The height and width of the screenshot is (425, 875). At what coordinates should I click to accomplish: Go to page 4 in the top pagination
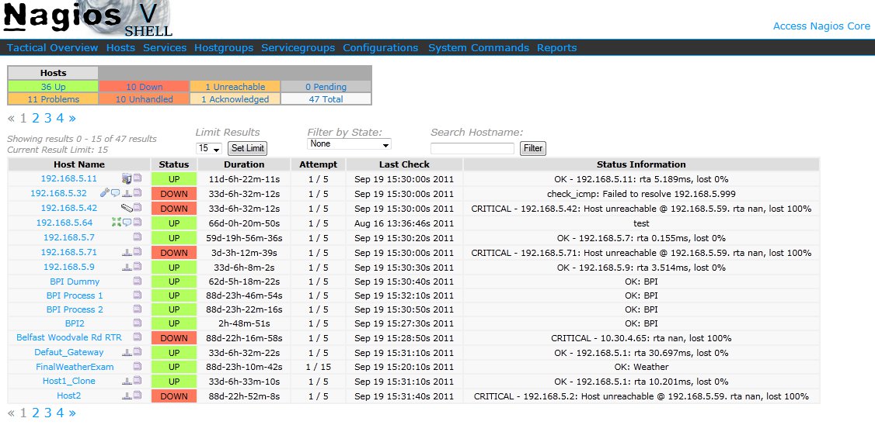click(60, 118)
